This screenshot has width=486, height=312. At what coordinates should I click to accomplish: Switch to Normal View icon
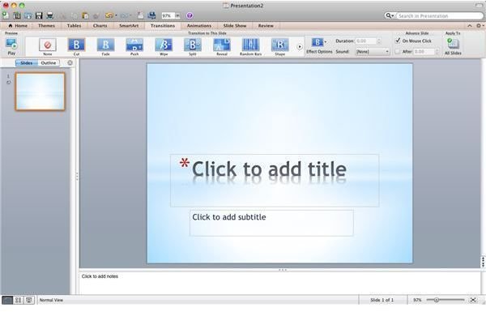[x=7, y=300]
